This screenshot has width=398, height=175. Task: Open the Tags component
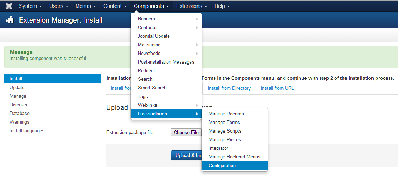point(166,97)
